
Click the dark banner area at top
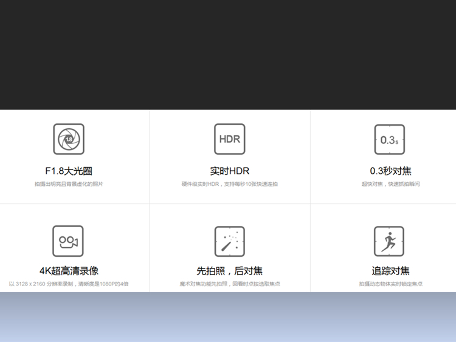click(x=228, y=55)
